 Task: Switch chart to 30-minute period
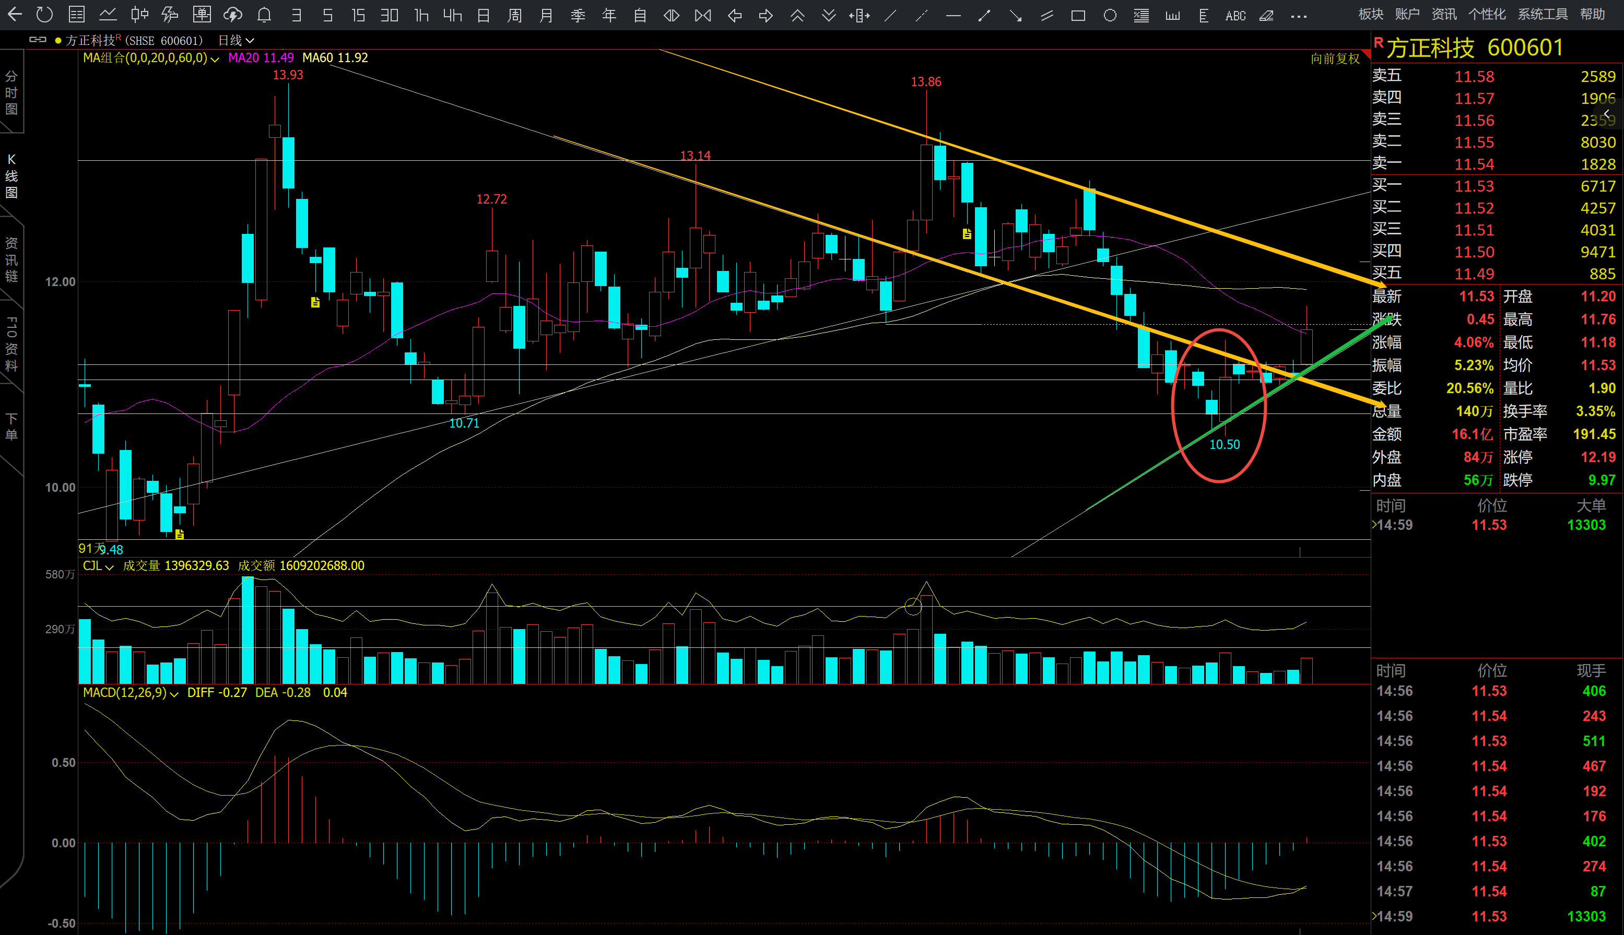click(x=389, y=16)
